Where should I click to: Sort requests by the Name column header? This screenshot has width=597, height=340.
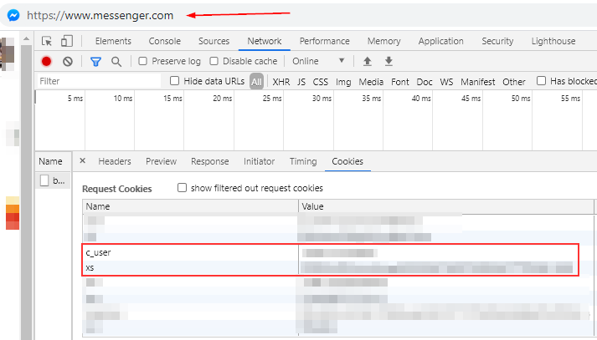pyautogui.click(x=53, y=161)
